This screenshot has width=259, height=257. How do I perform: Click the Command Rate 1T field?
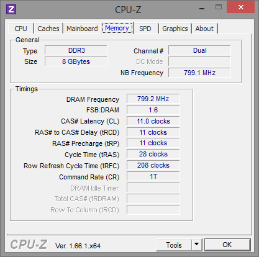coord(153,176)
